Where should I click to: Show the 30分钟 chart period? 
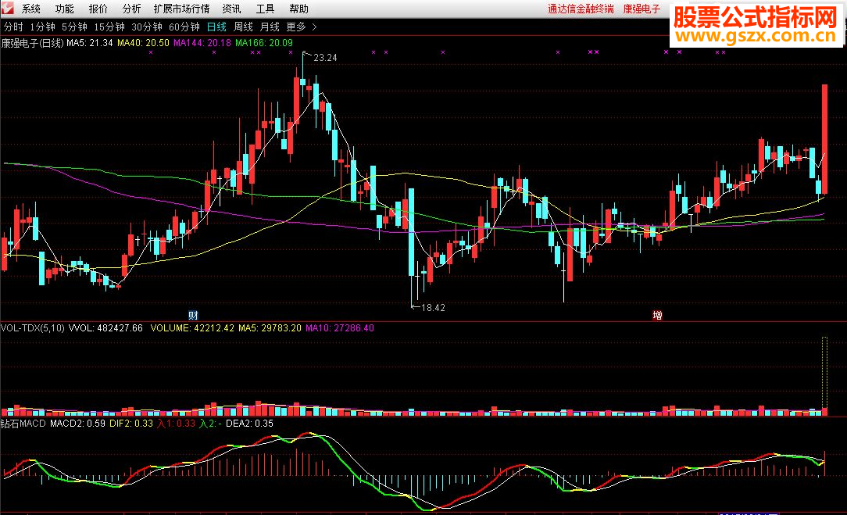pos(147,27)
